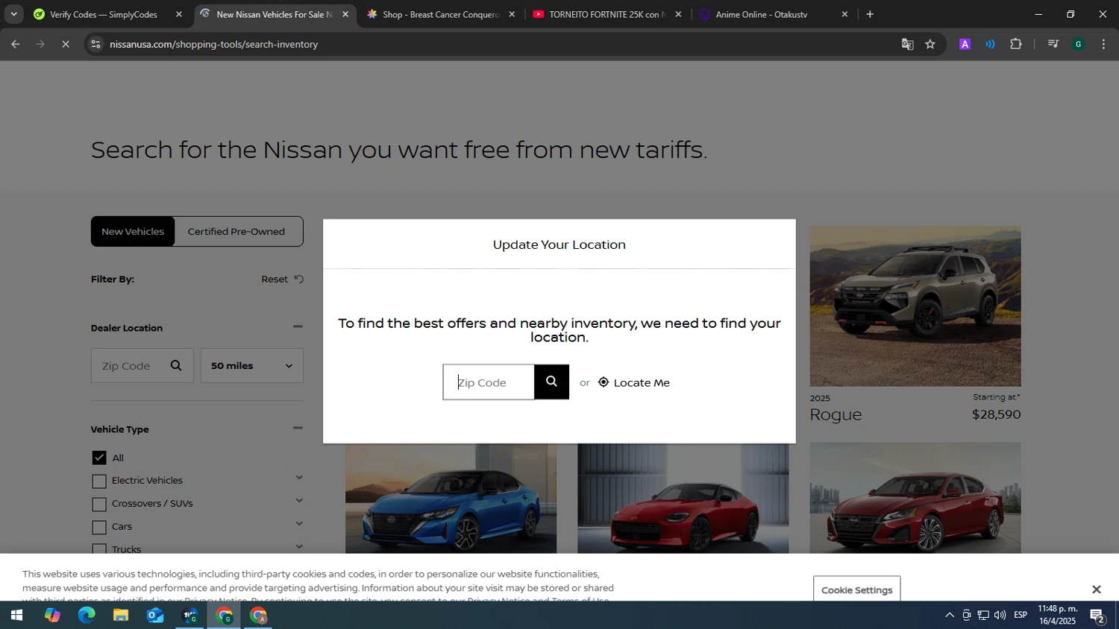The height and width of the screenshot is (629, 1119).
Task: Check the Trucks checkbox
Action: [x=99, y=549]
